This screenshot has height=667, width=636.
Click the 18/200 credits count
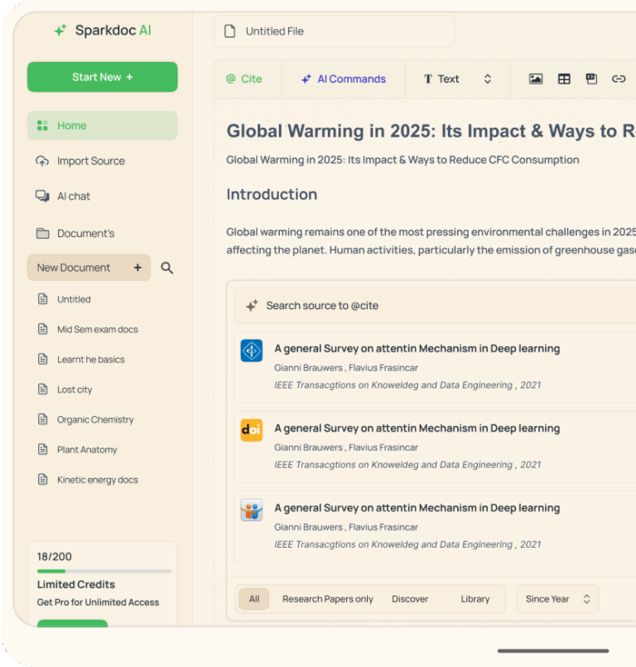[55, 557]
